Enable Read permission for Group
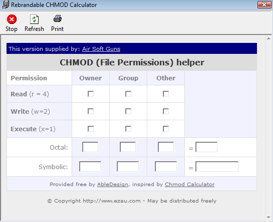273x222 pixels. tap(128, 94)
